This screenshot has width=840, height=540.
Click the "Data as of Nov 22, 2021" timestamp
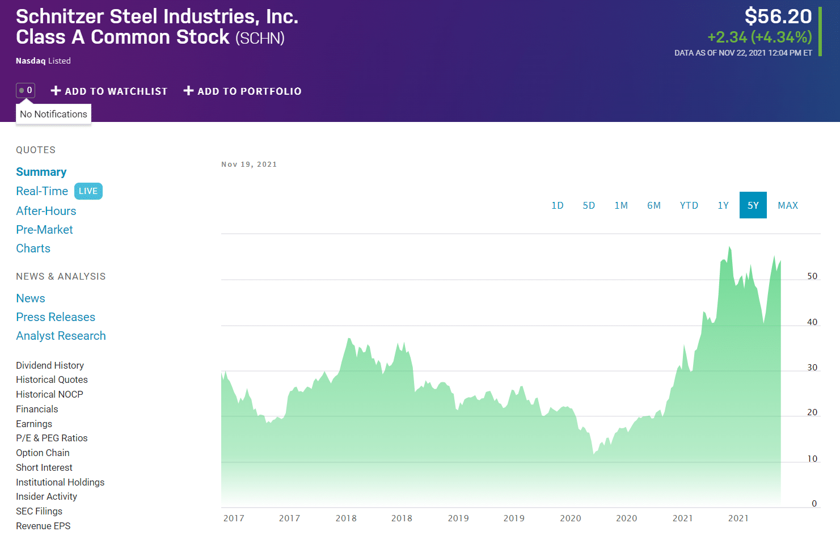click(x=743, y=53)
